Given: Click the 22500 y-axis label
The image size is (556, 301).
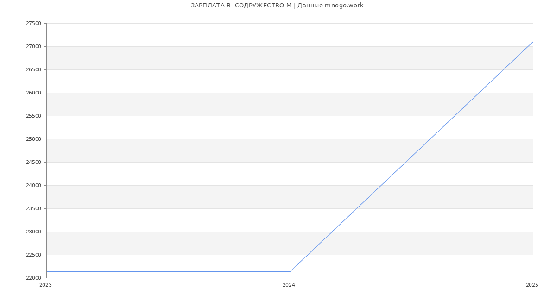Looking at the screenshot, I should (33, 255).
